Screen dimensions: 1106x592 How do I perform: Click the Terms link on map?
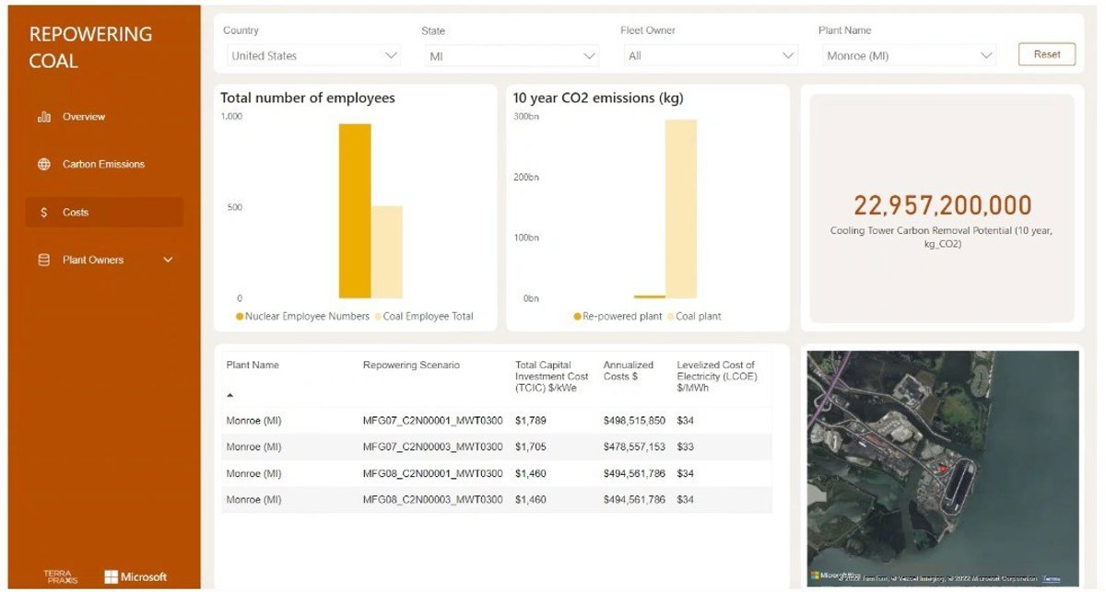click(x=1052, y=579)
